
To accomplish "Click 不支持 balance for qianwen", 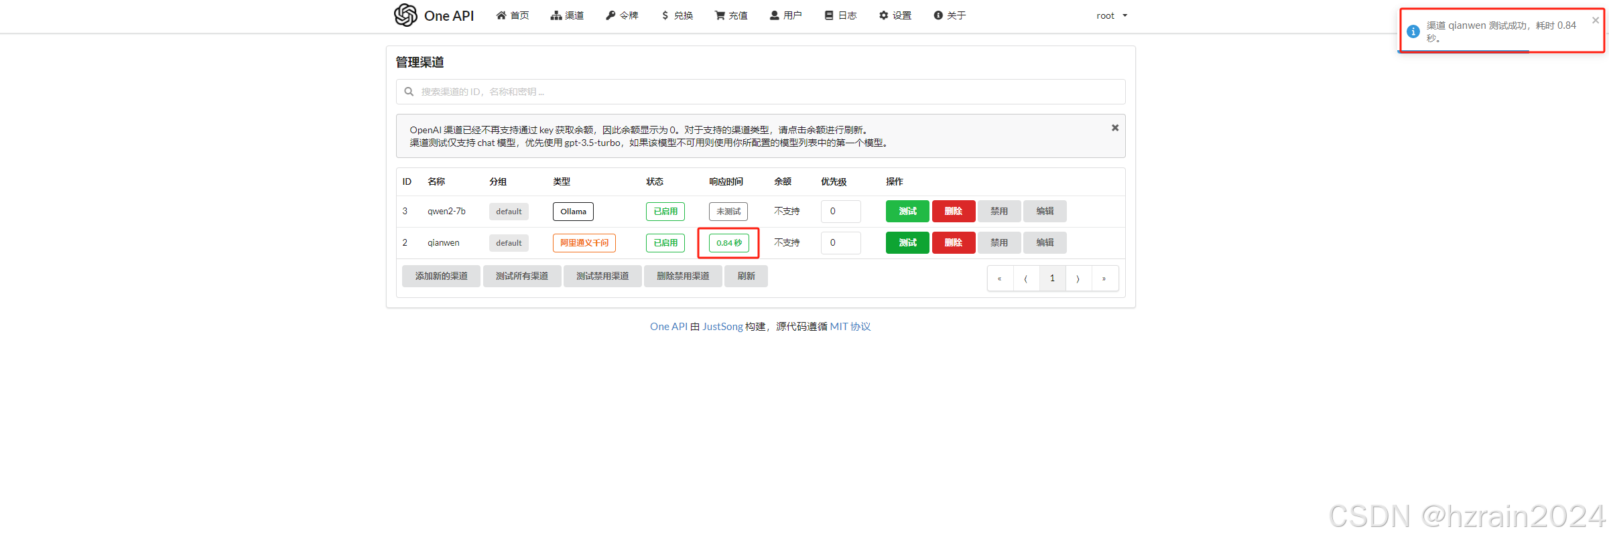I will pyautogui.click(x=787, y=242).
